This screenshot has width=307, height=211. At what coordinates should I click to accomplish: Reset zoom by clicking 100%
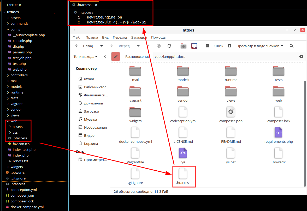[x=218, y=46]
